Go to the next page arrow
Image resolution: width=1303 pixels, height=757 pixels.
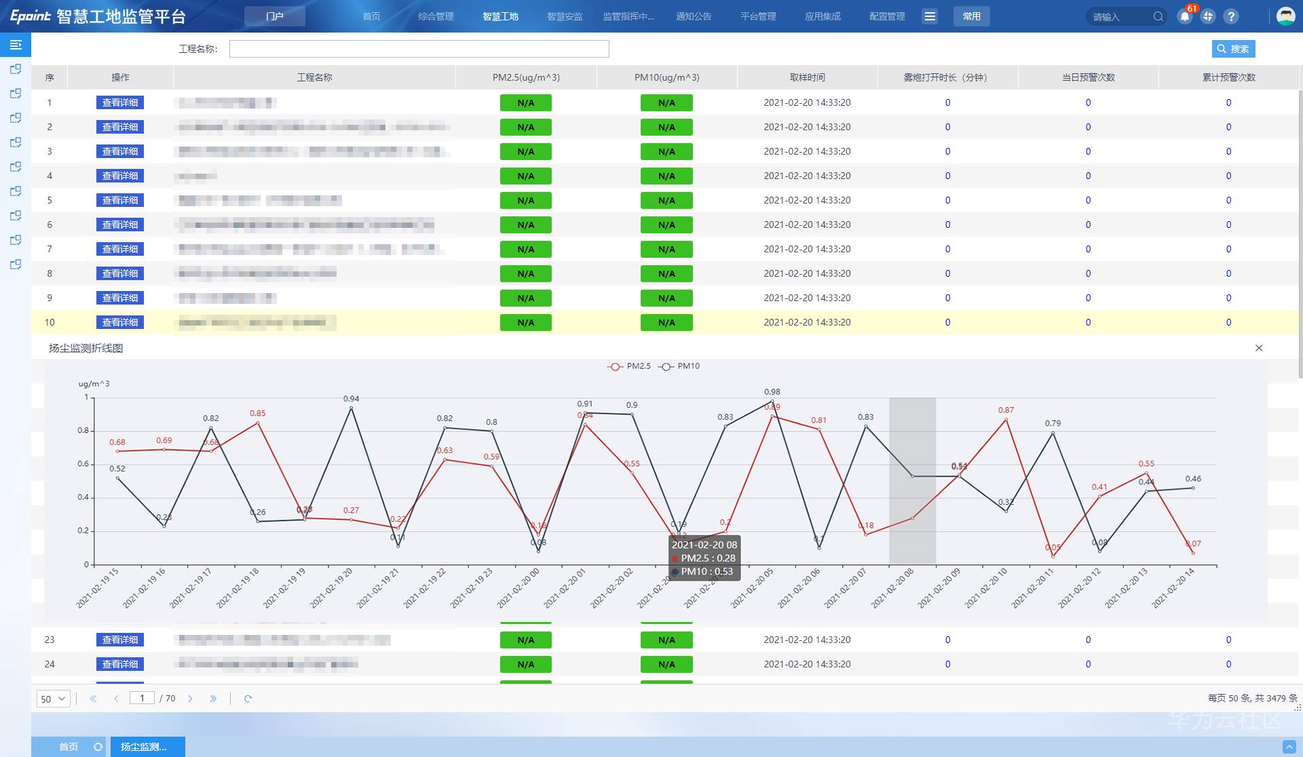click(190, 699)
